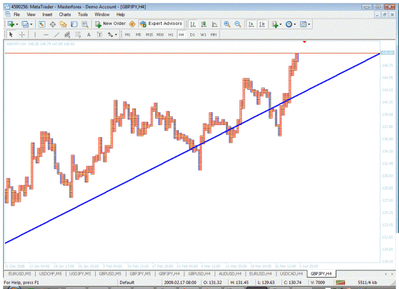Select the Draw Text tool

click(x=89, y=34)
